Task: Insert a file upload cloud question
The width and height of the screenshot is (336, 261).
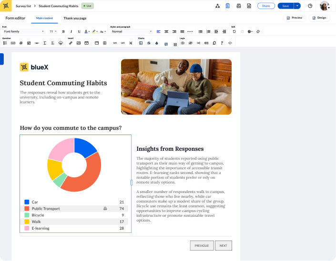Action: point(61,43)
